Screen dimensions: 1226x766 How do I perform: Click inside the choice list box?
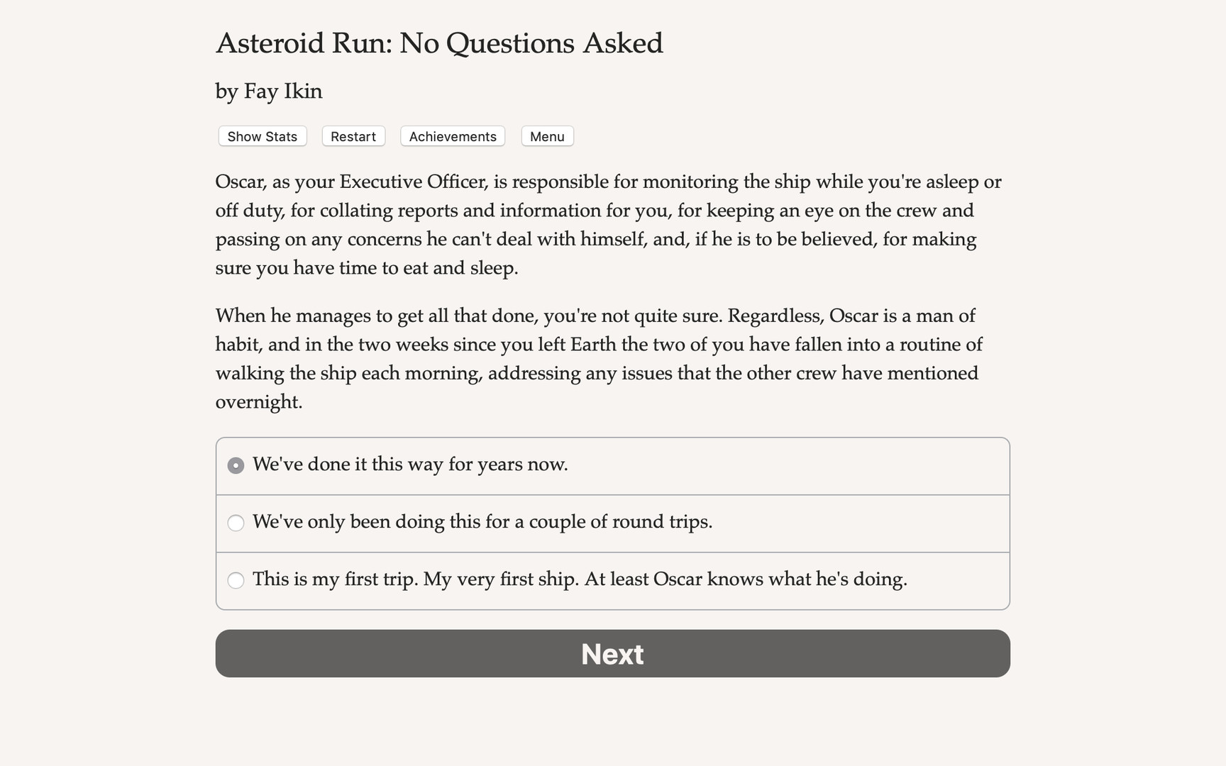click(612, 523)
